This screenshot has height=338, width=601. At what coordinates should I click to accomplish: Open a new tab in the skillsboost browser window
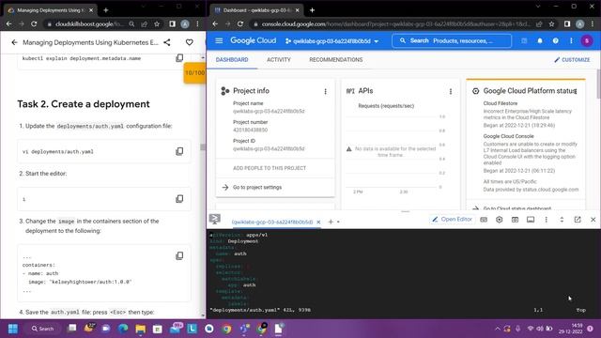(x=106, y=10)
